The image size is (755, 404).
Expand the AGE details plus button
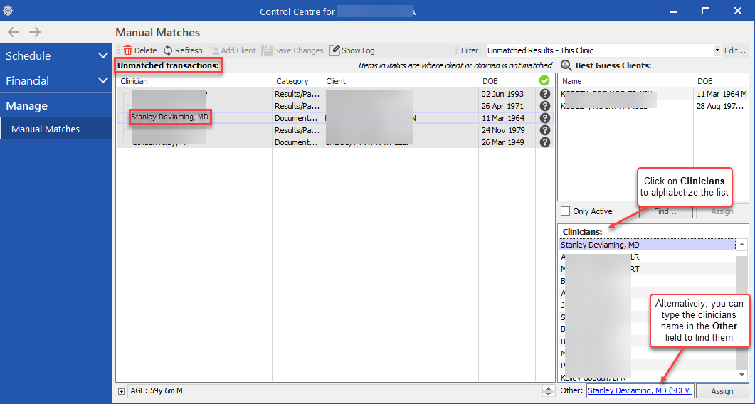pos(122,391)
